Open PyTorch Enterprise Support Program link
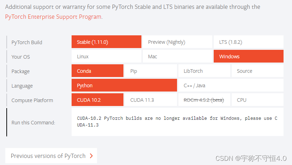292x165 pixels. (53, 17)
